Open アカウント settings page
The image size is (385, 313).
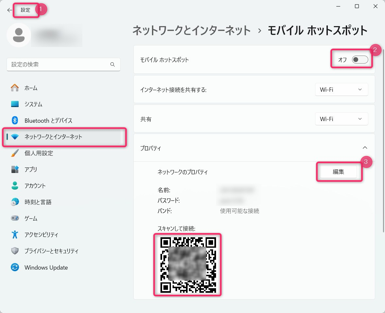click(x=63, y=186)
